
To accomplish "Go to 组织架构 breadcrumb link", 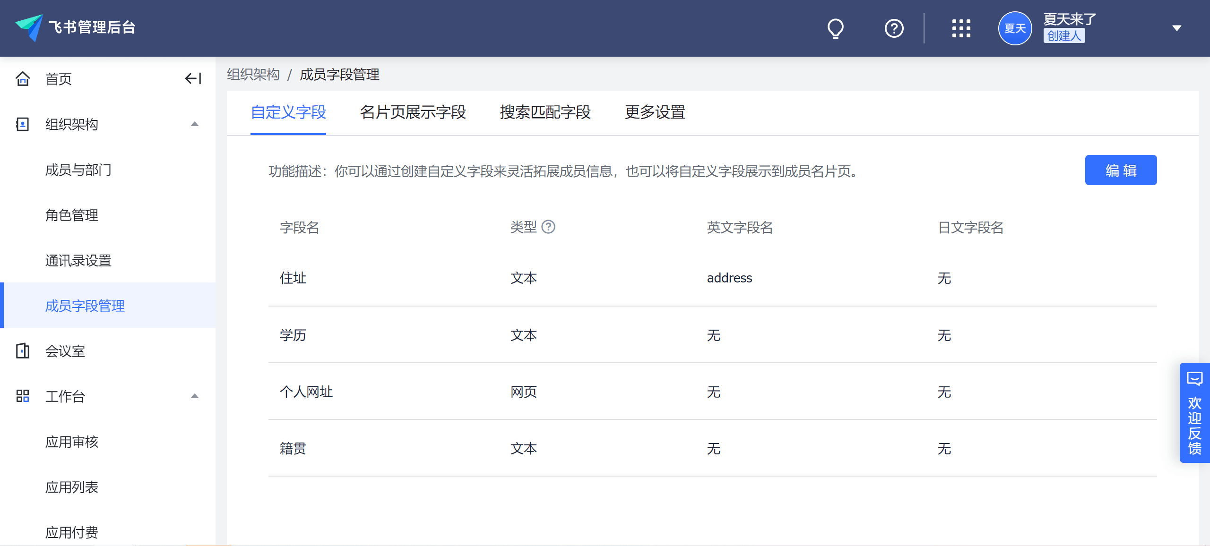I will click(253, 74).
